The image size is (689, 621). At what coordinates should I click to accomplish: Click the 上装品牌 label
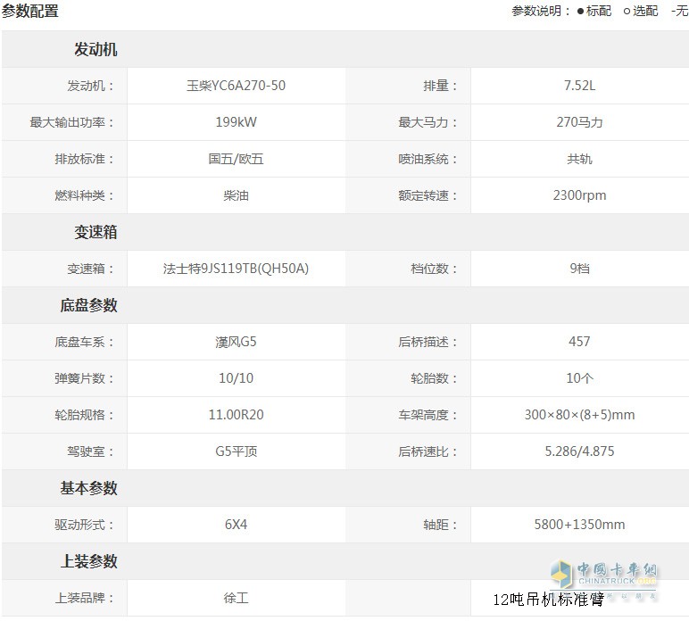tap(85, 598)
